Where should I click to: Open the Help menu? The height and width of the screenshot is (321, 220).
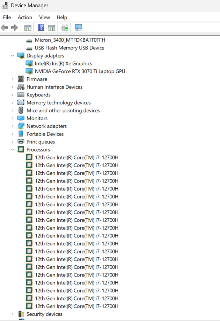click(62, 17)
